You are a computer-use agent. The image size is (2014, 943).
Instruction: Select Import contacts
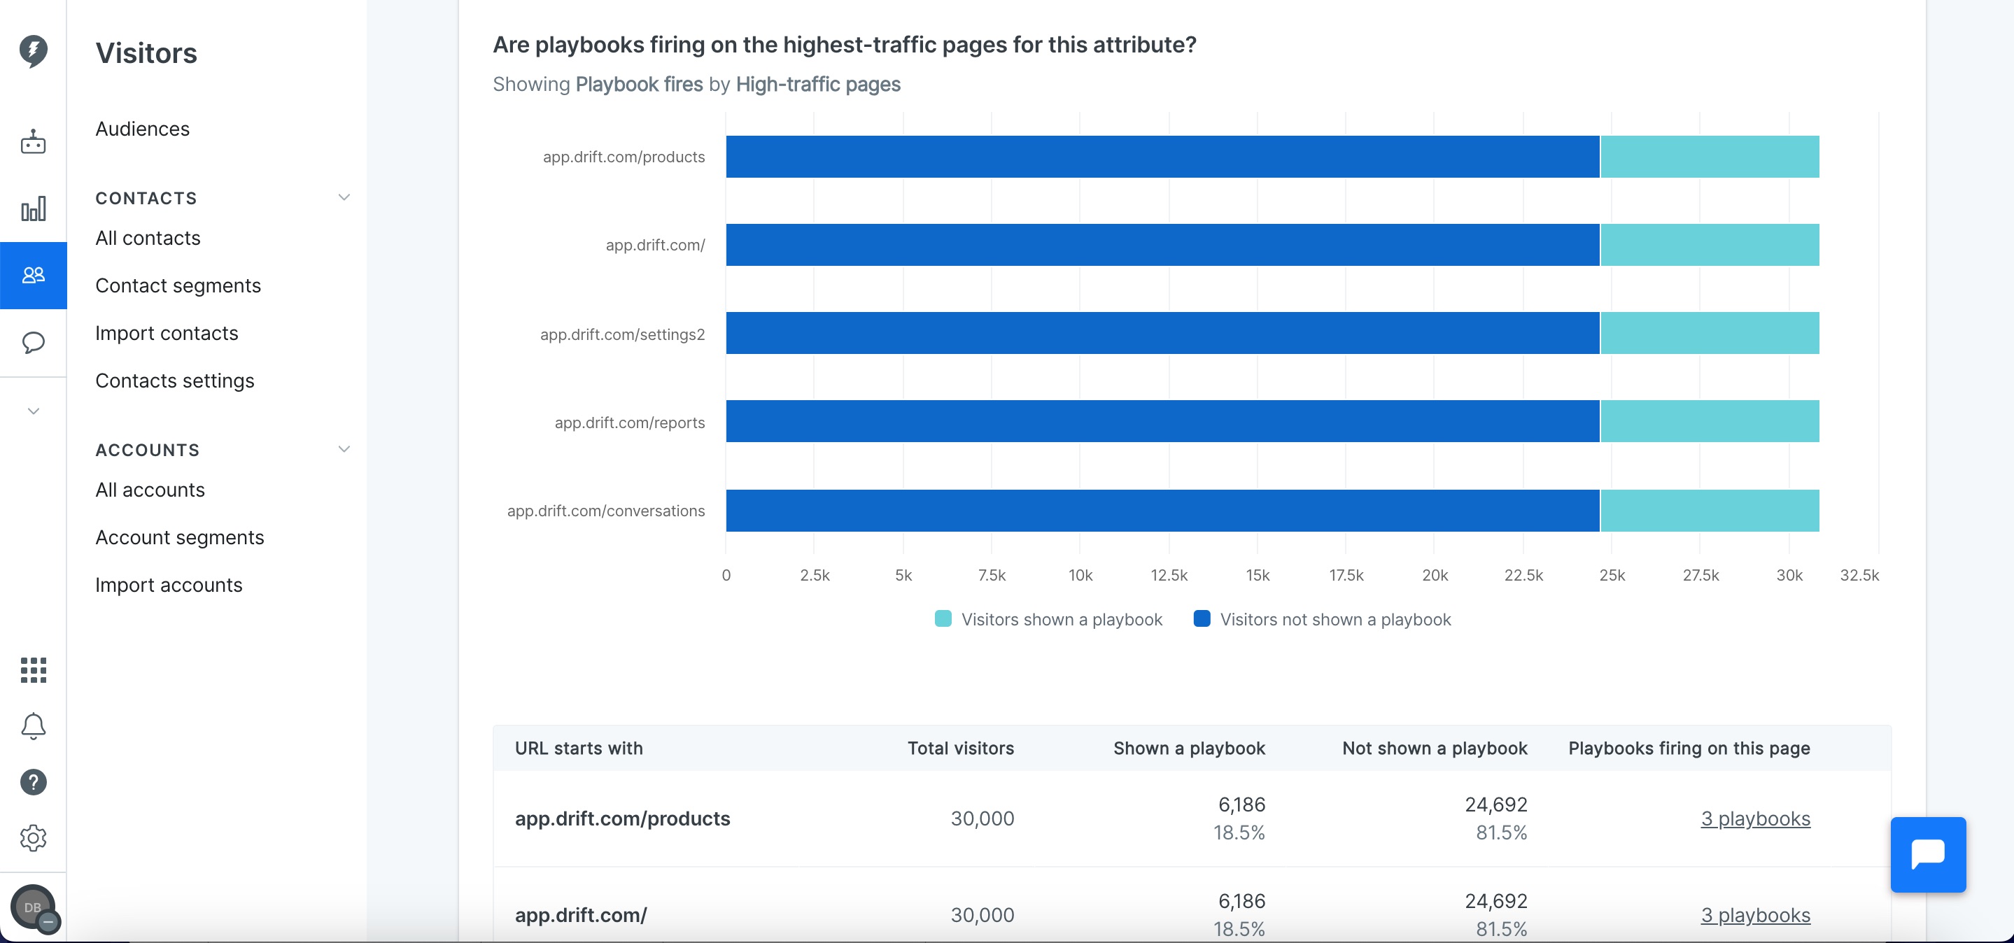[167, 333]
